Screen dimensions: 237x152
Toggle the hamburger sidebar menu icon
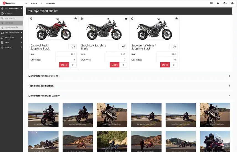click(x=26, y=3)
